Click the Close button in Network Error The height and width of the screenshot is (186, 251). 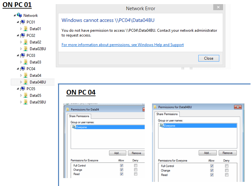pos(208,58)
